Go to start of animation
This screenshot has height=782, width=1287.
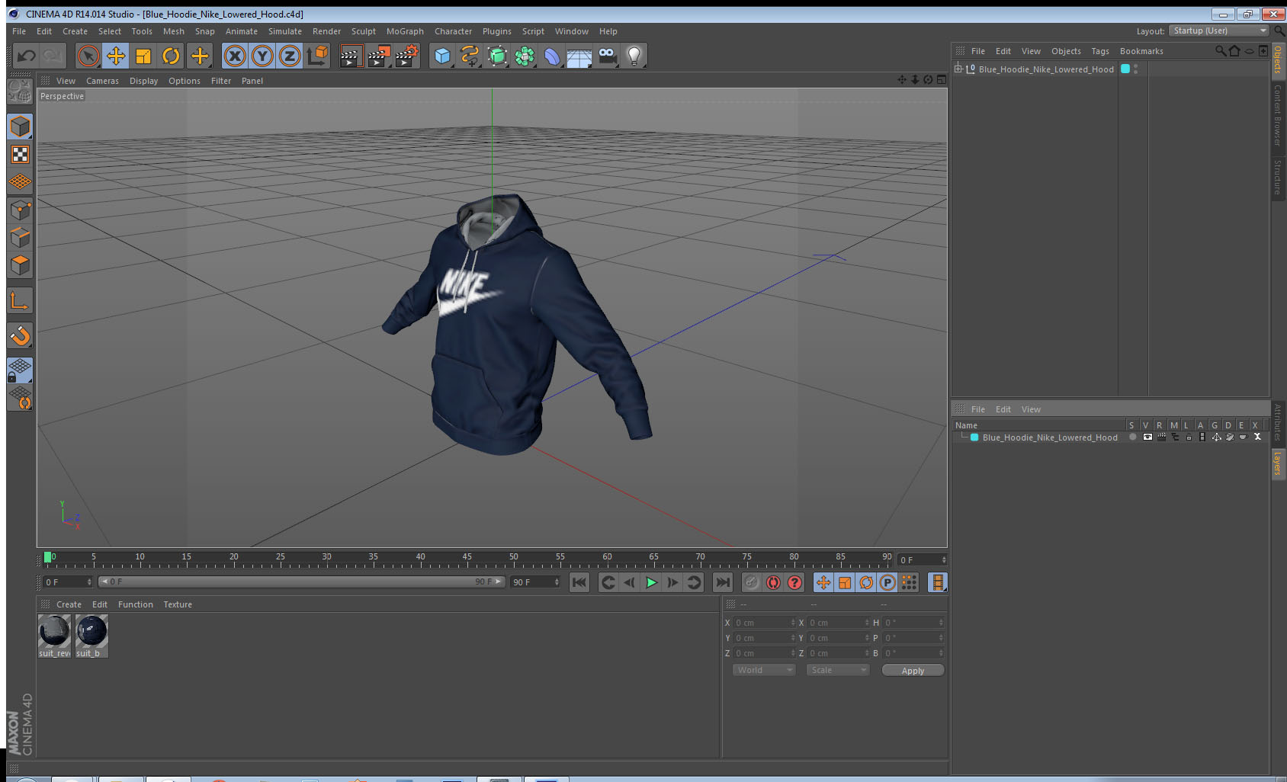(579, 582)
